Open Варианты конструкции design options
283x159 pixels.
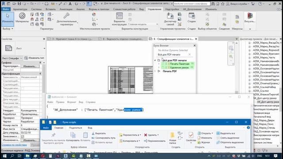pos(119,19)
